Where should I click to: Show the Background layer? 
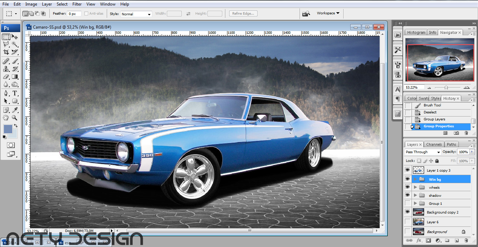coord(407,231)
